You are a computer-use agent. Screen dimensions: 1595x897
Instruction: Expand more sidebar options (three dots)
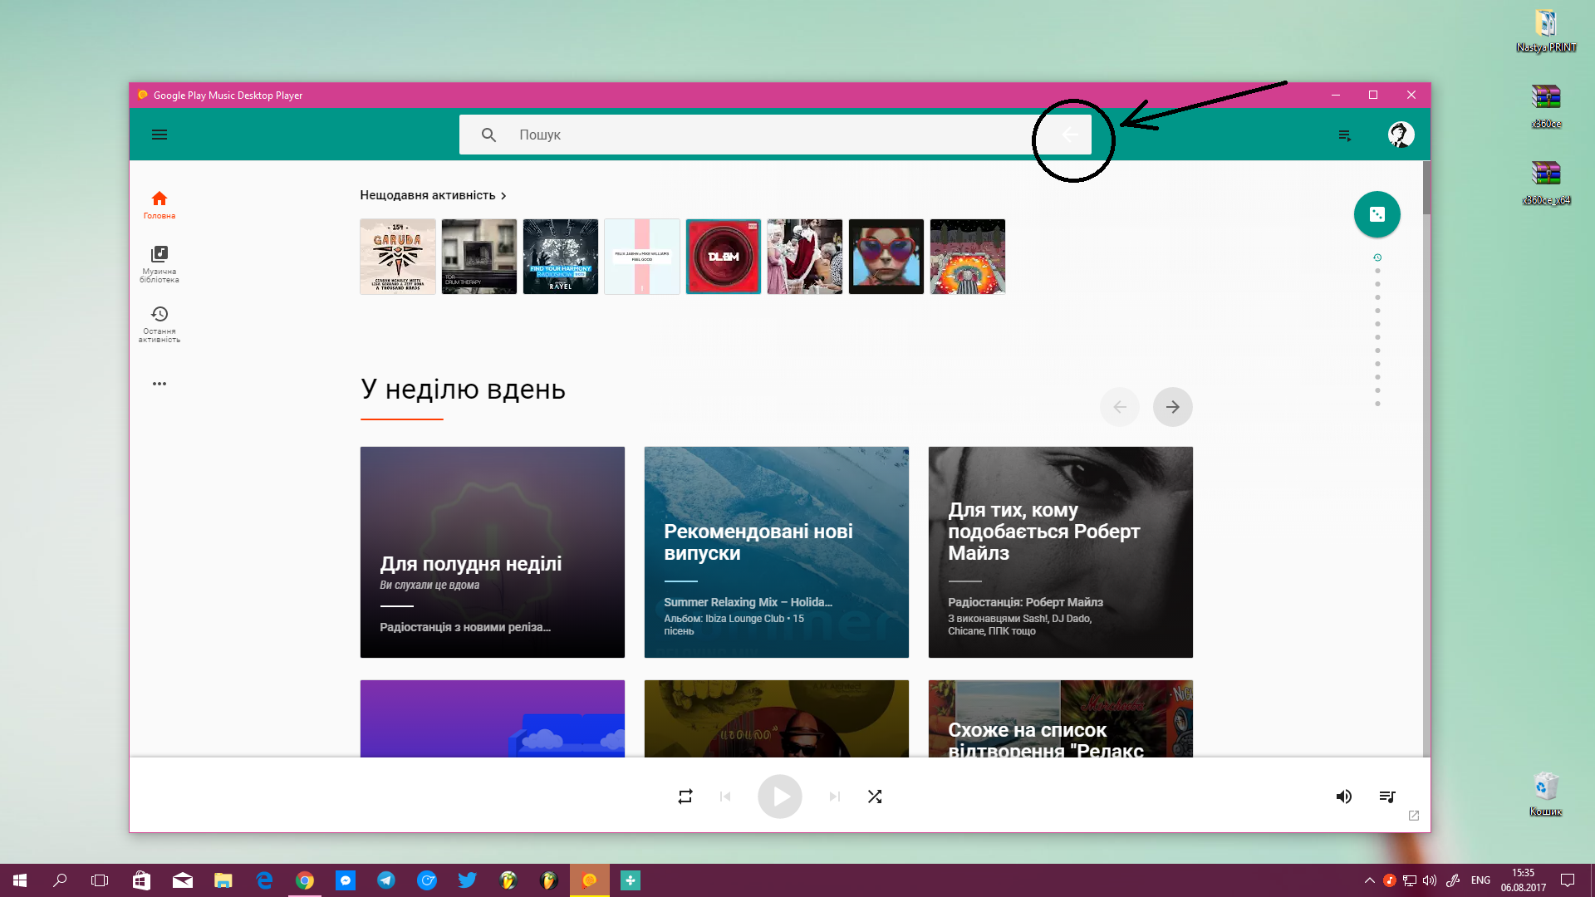coord(159,384)
